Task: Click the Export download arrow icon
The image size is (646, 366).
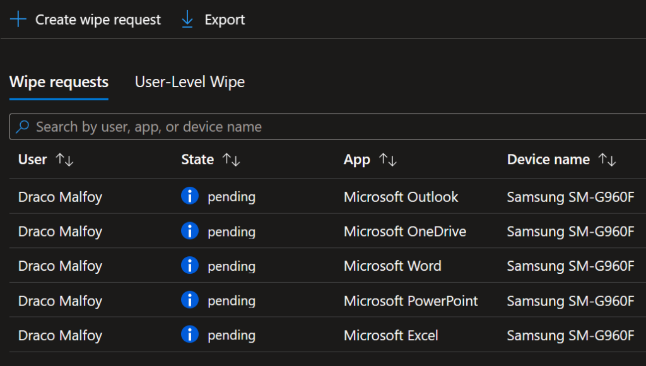Action: tap(187, 20)
